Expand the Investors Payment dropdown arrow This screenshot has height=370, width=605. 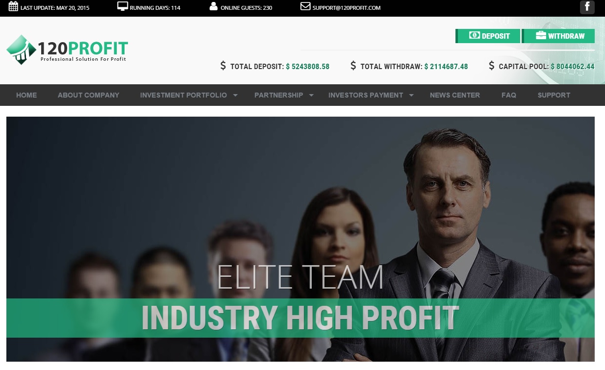coord(411,96)
